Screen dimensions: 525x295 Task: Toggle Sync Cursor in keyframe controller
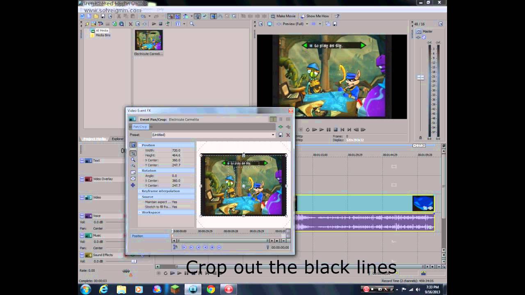click(176, 247)
